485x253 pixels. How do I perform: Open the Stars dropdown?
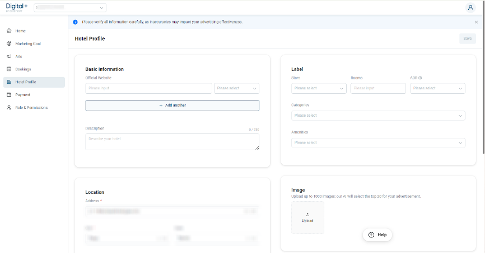pyautogui.click(x=319, y=88)
